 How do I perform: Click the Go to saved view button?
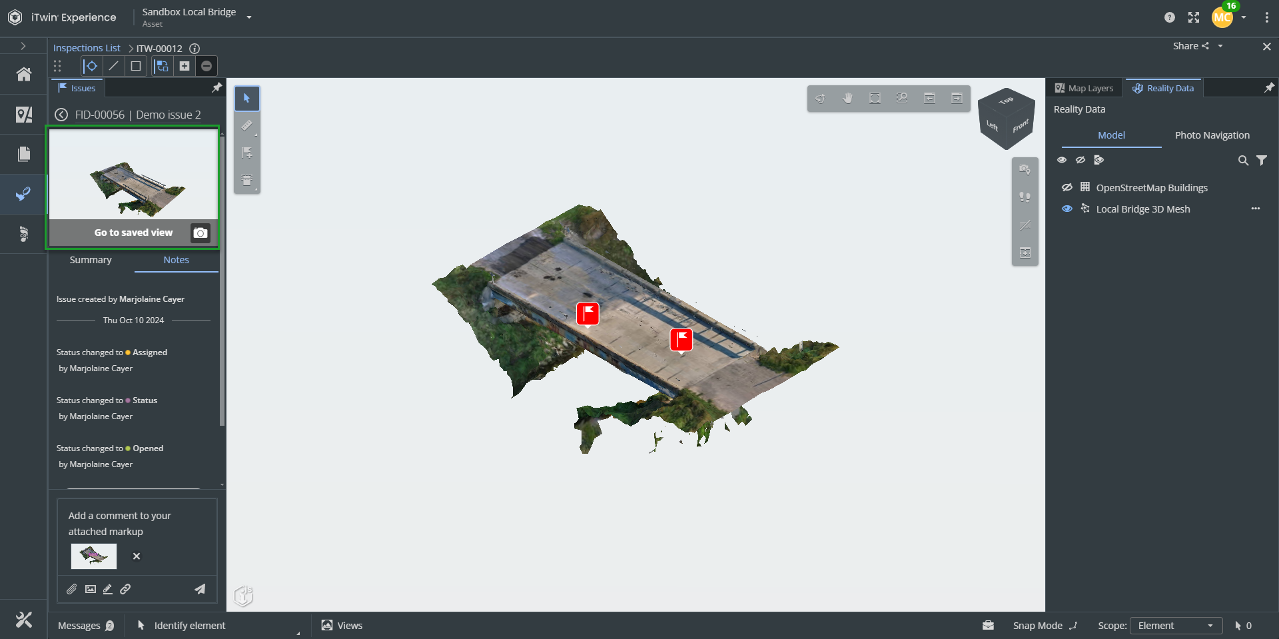coord(133,233)
